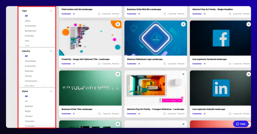Screen dimensions: 257x134
Task: Click arrow beside Customise for Creativity Image template
Action: [x=74, y=64]
